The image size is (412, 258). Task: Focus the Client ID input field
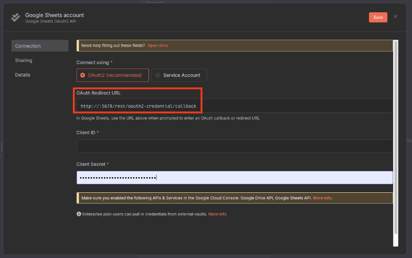[x=235, y=146]
